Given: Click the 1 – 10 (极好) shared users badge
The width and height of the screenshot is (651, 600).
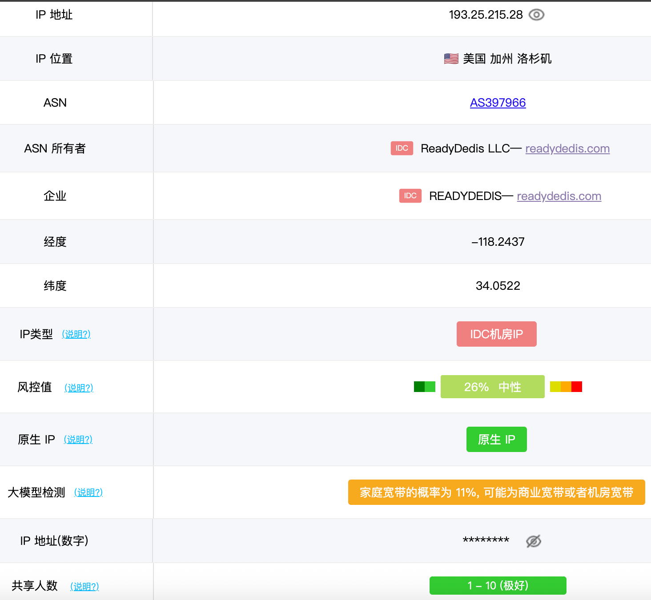Looking at the screenshot, I should pos(498,585).
